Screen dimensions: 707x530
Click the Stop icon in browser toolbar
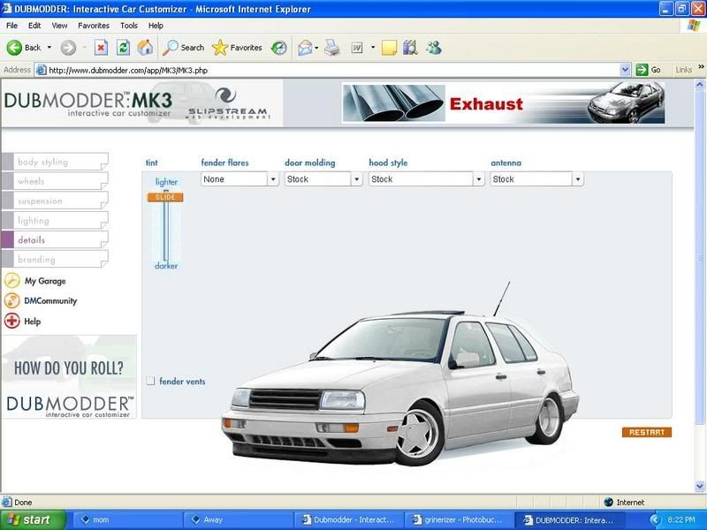pos(101,48)
